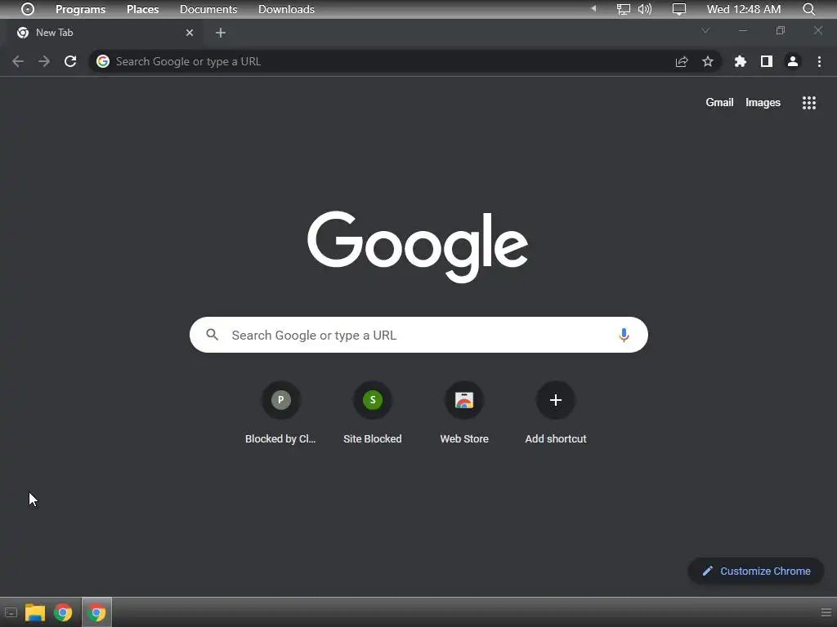Open the Blocked by Cl... shortcut

click(x=281, y=413)
